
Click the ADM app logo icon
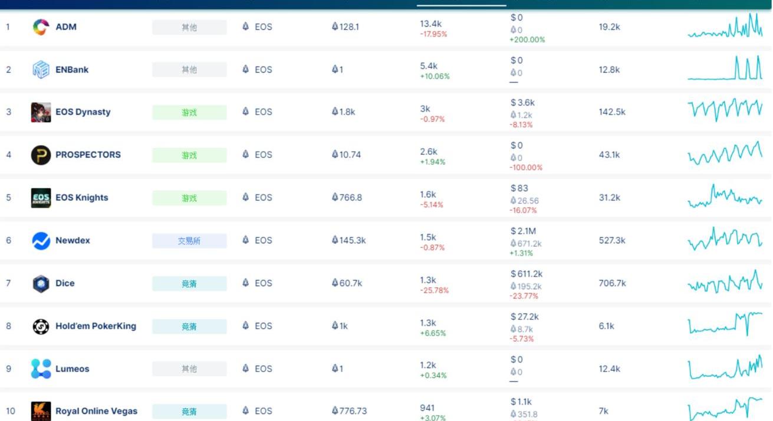coord(41,27)
